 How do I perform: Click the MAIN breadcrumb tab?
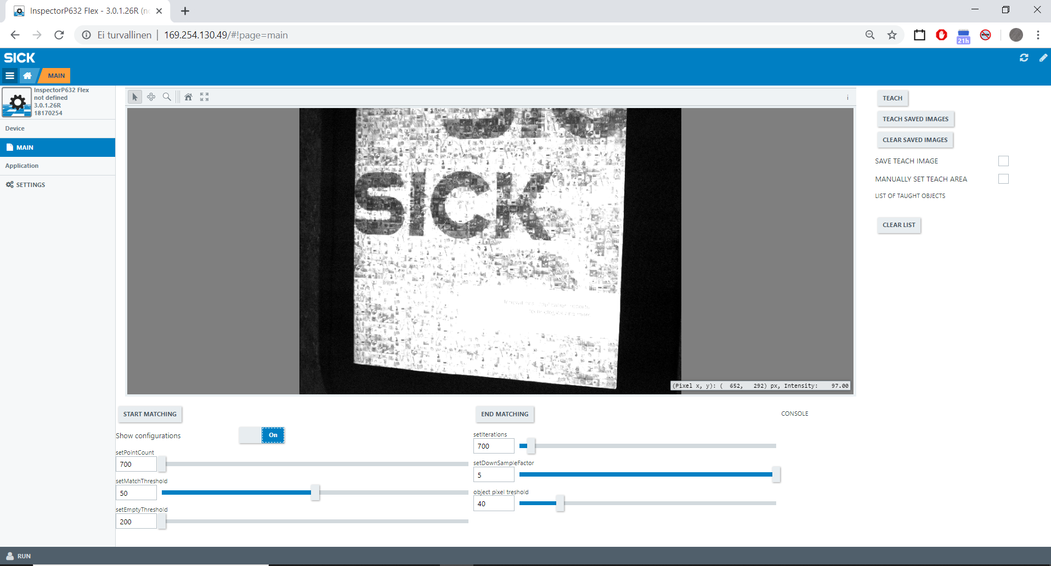coord(56,76)
